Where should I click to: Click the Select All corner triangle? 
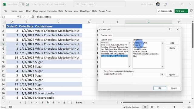(4, 22)
